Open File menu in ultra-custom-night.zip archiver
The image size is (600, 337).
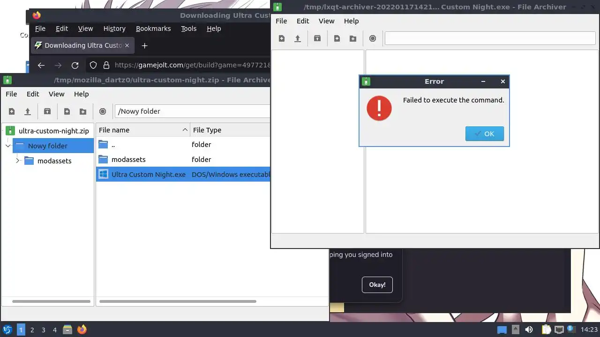pos(11,94)
